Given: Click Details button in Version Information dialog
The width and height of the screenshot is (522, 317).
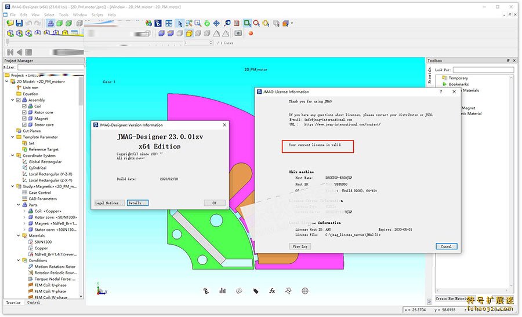Looking at the screenshot, I should (x=137, y=203).
